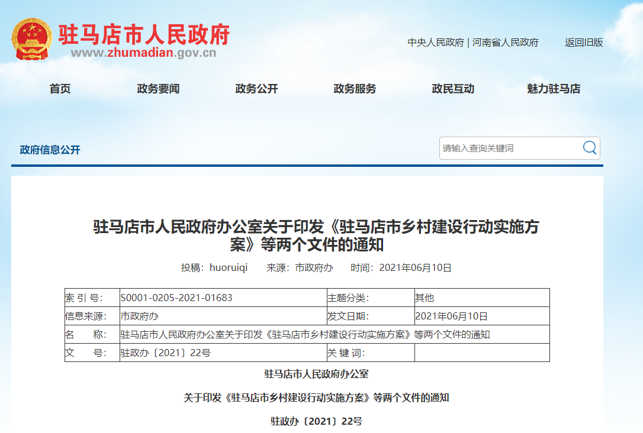Click the 市政府办 table cell
Viewport: 643px width, 433px height.
[223, 316]
